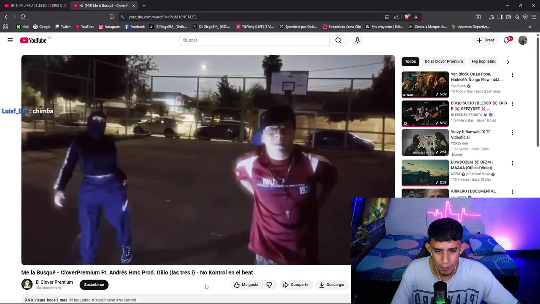
Task: Open the Brave VPN shield icon
Action: [x=525, y=17]
